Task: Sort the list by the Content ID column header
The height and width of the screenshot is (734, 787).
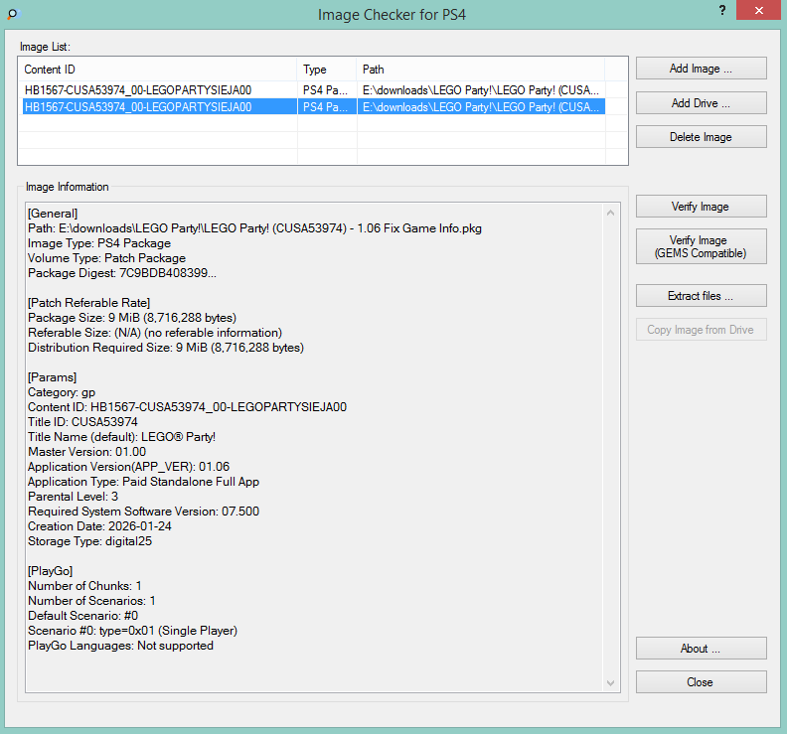Action: click(158, 70)
